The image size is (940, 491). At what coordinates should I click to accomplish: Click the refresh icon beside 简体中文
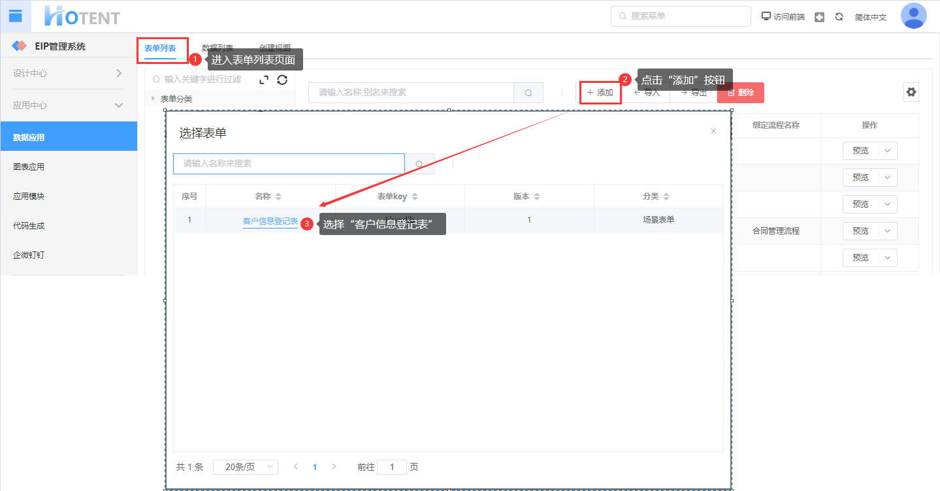[x=839, y=17]
